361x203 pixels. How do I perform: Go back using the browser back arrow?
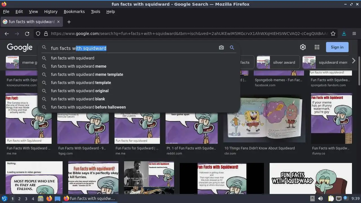click(x=7, y=34)
